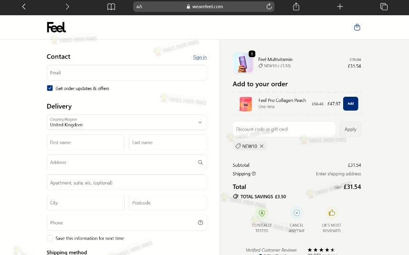Screen dimensions: 409x255
Task: Open the bookmarks book icon
Action: 111,7
